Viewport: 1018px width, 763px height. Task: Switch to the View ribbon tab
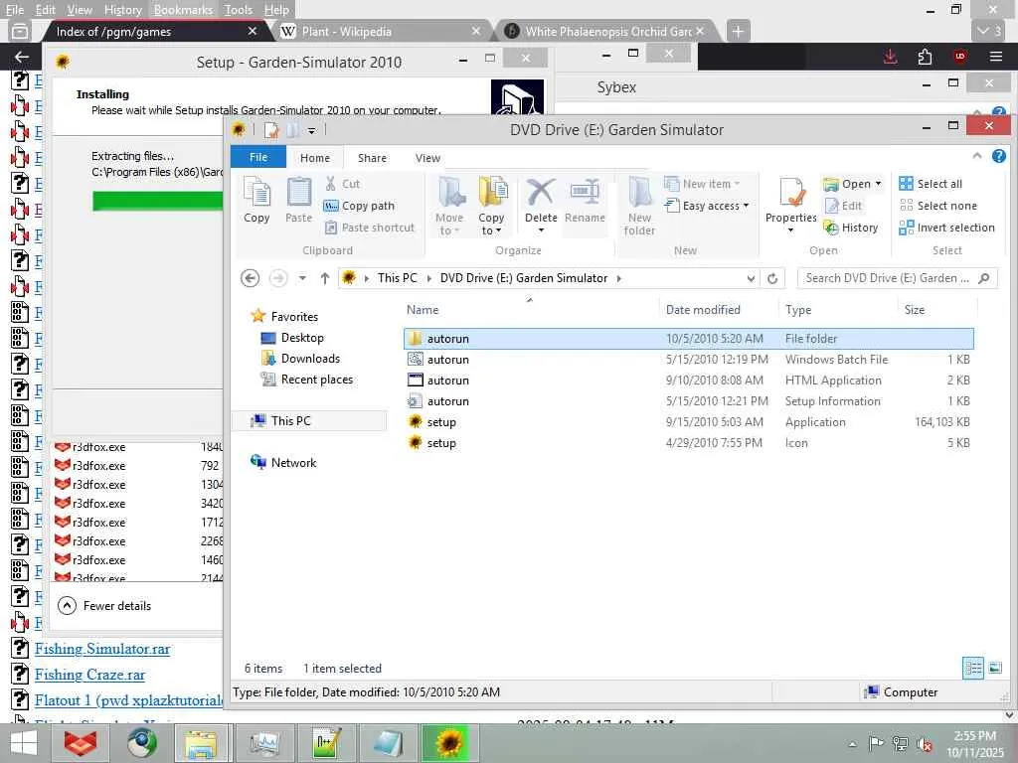click(427, 158)
